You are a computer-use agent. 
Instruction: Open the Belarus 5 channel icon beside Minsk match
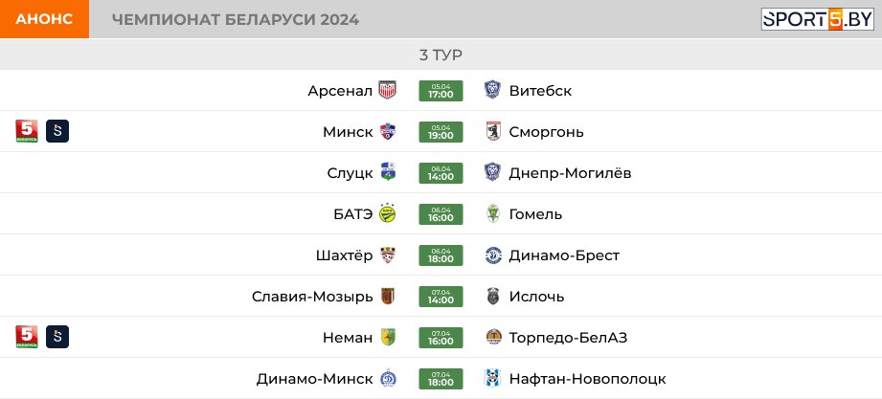click(27, 131)
